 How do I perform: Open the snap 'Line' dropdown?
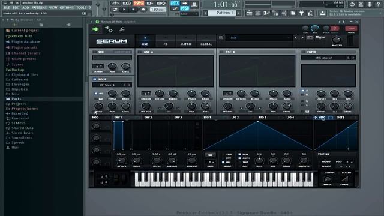pos(190,14)
